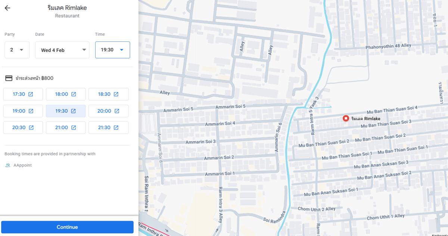This screenshot has height=236, width=448.
Task: Click external link icon on 20:00 slot
Action: pos(117,111)
